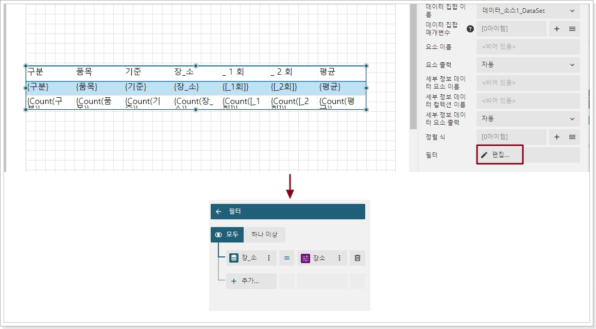Open the 데이터 집합 매개변수 list menu icon
Image resolution: width=596 pixels, height=329 pixels.
click(x=572, y=29)
